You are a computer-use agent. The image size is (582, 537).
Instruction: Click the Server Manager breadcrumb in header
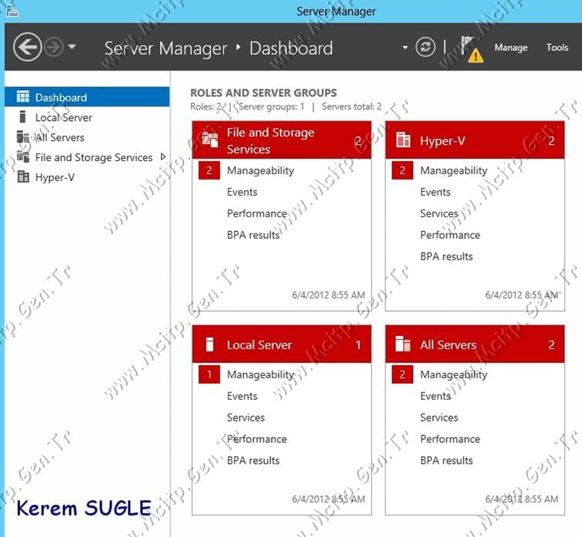(x=166, y=49)
